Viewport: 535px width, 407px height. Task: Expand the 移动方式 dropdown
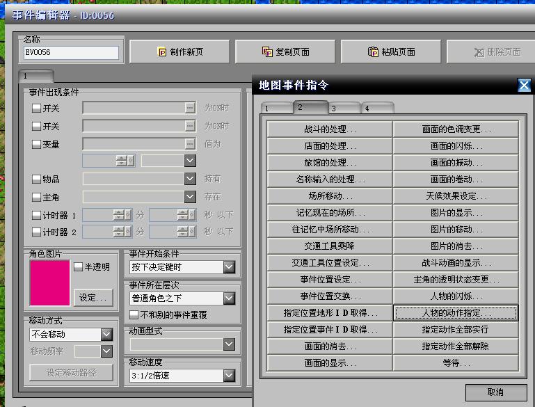pos(106,335)
